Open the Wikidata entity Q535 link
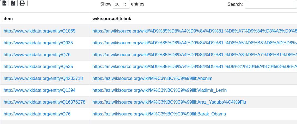This screenshot has width=297, height=124. pos(38,67)
